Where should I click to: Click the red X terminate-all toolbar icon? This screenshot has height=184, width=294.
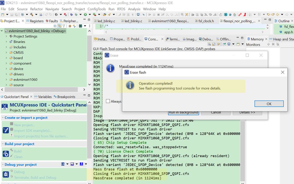65,14
